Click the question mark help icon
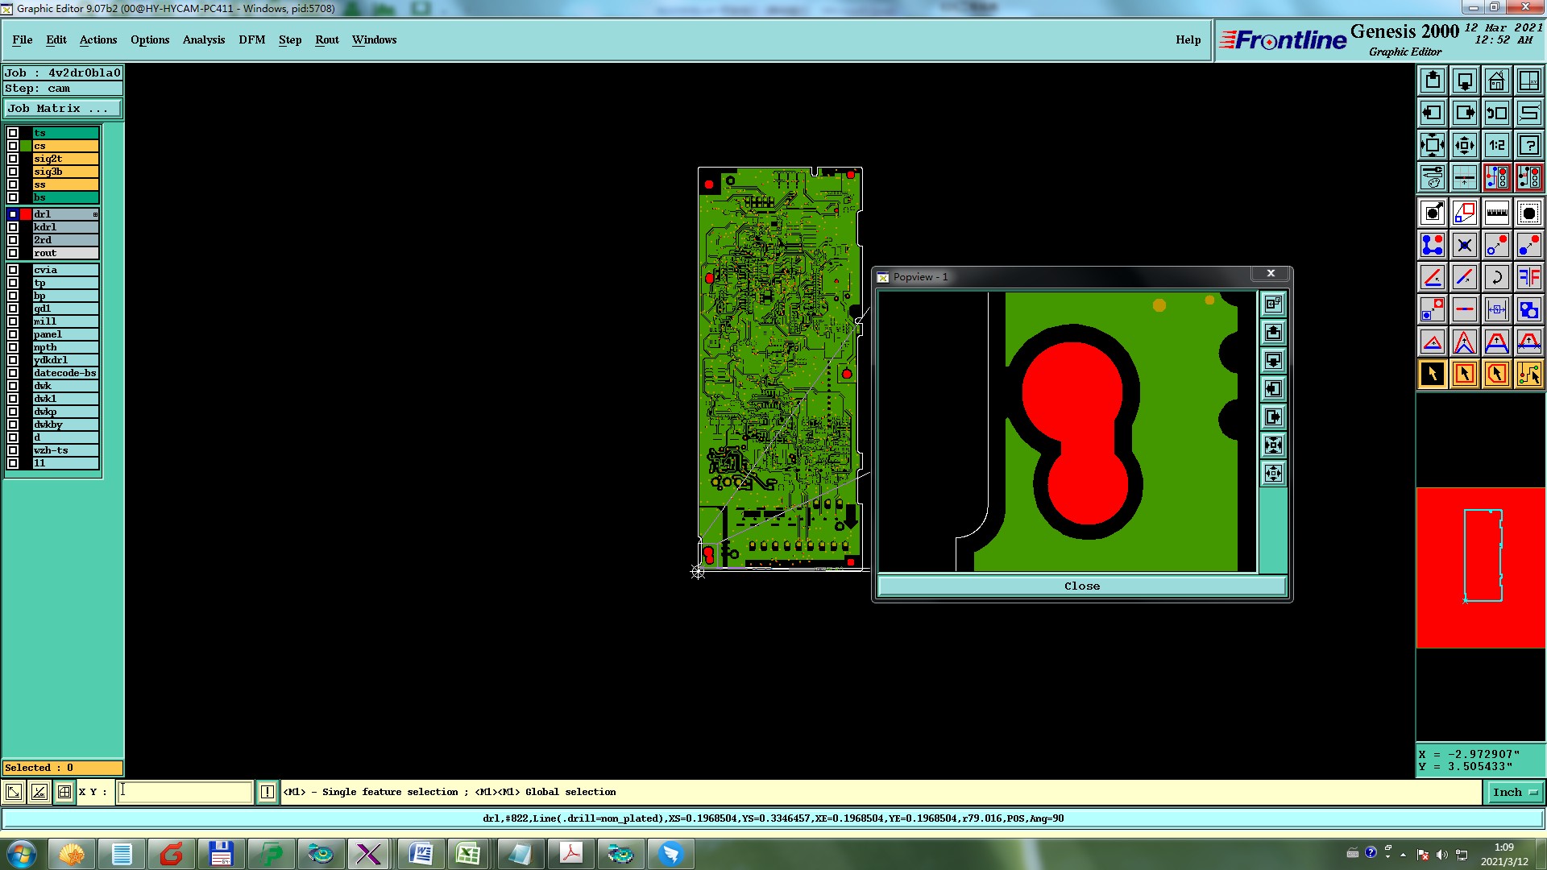The width and height of the screenshot is (1547, 870). (1528, 145)
